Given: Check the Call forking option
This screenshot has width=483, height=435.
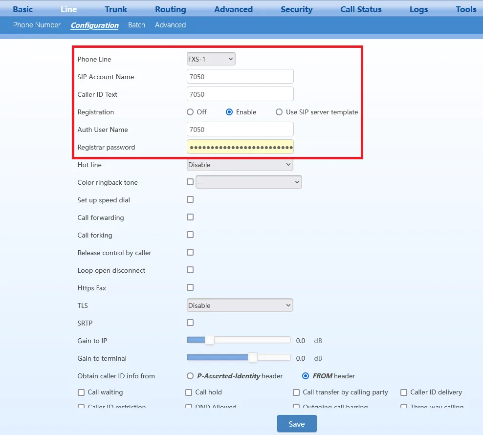Looking at the screenshot, I should click(190, 235).
